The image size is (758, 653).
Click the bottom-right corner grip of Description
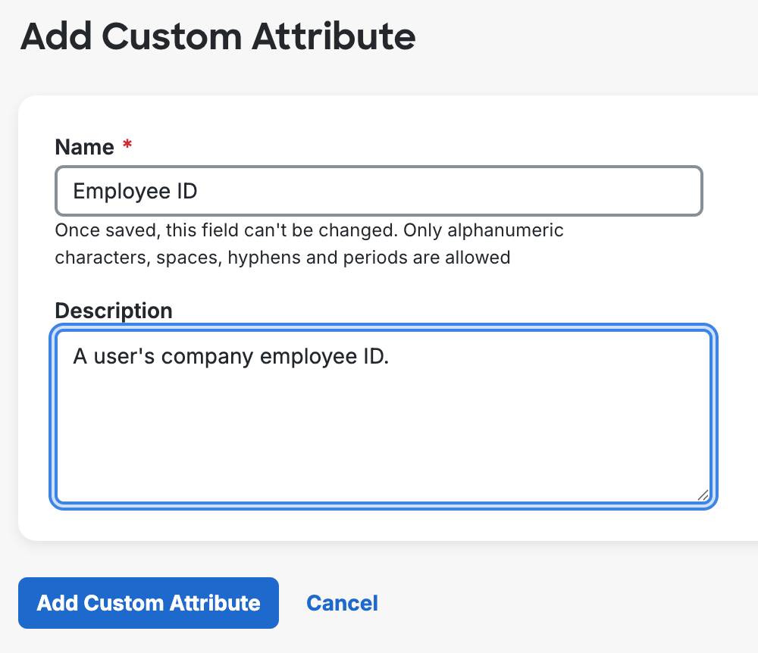(701, 496)
